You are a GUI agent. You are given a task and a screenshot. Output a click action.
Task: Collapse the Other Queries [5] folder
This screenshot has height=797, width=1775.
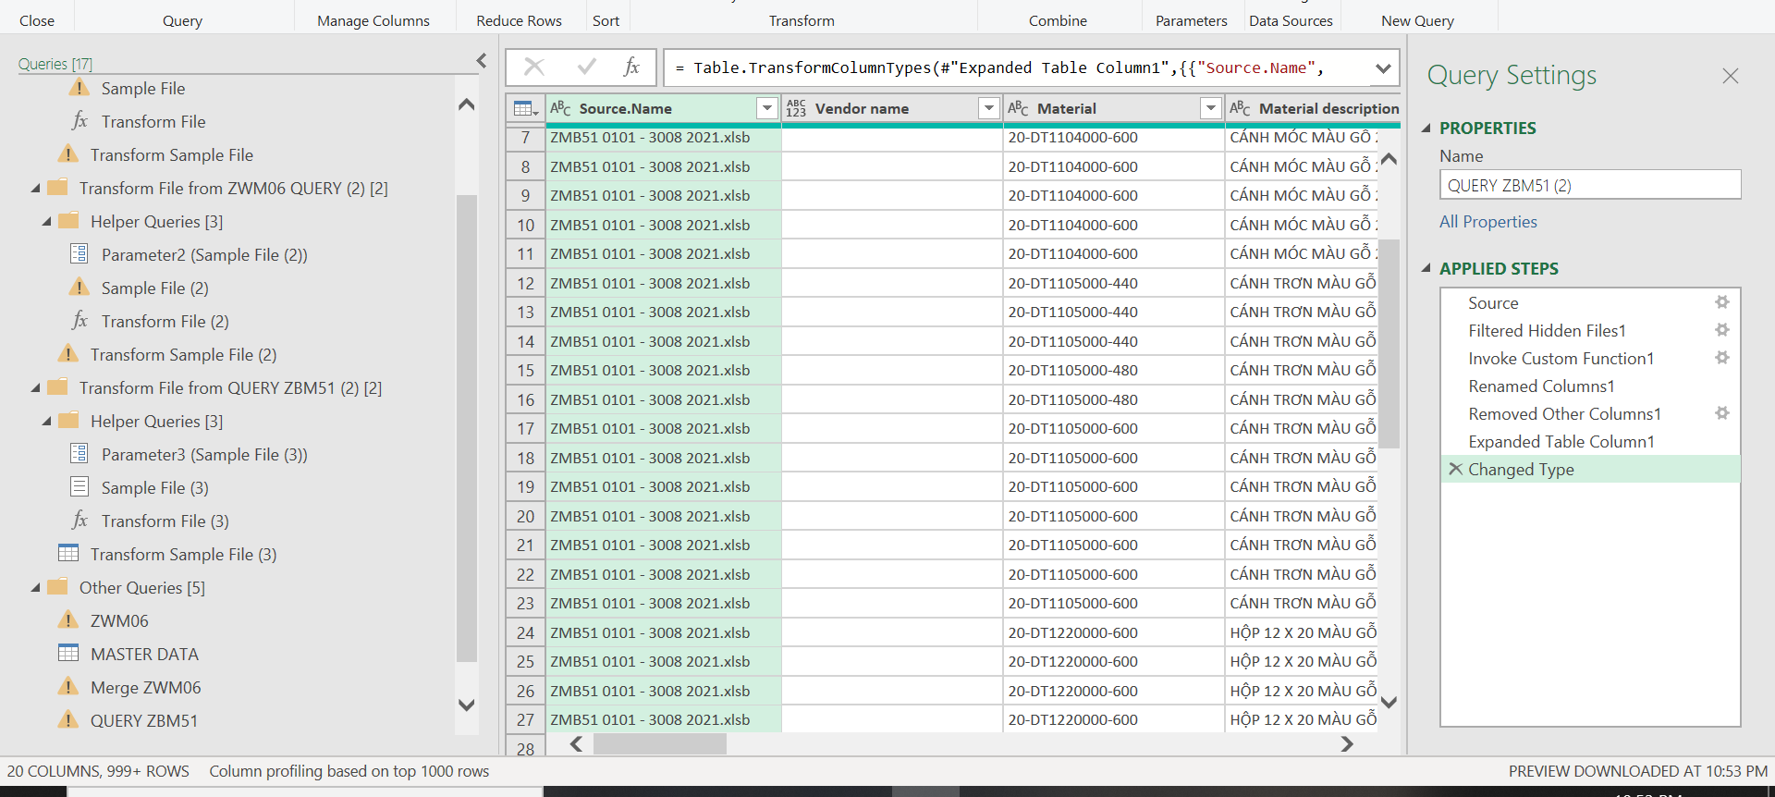tap(36, 587)
